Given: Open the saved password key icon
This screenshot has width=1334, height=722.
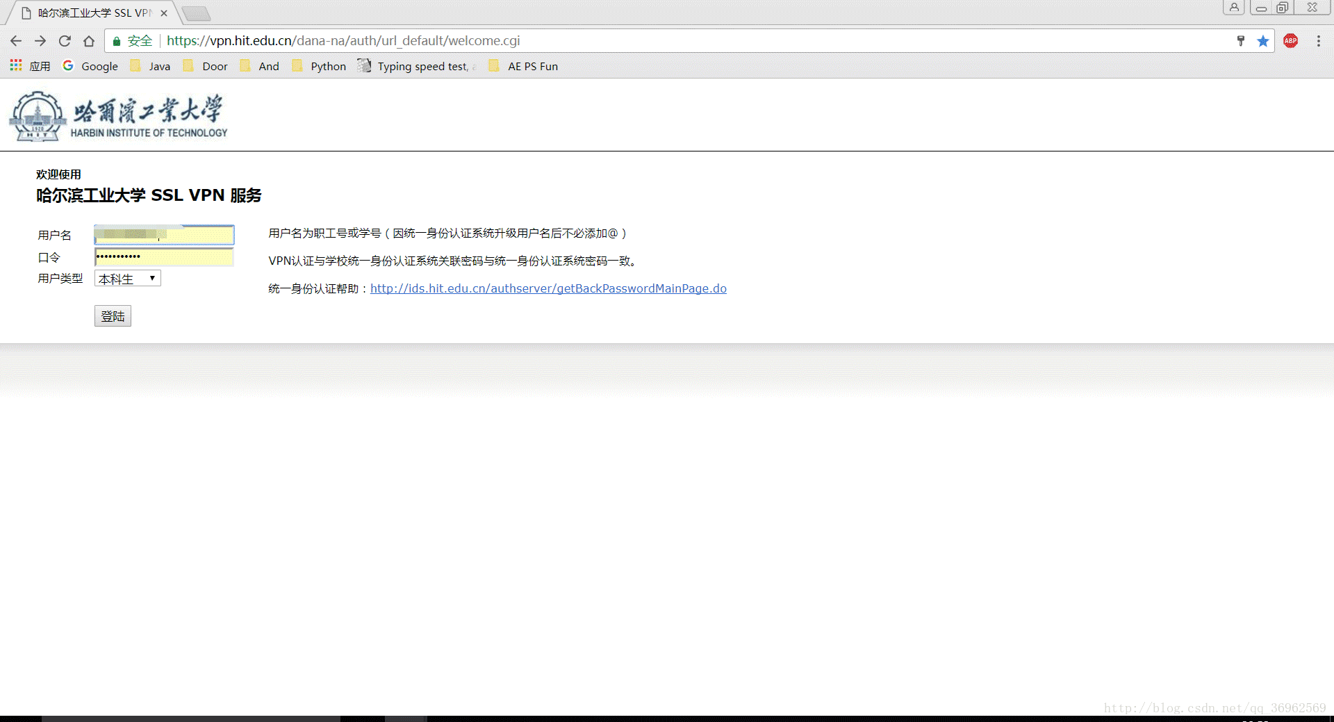Looking at the screenshot, I should [x=1241, y=41].
